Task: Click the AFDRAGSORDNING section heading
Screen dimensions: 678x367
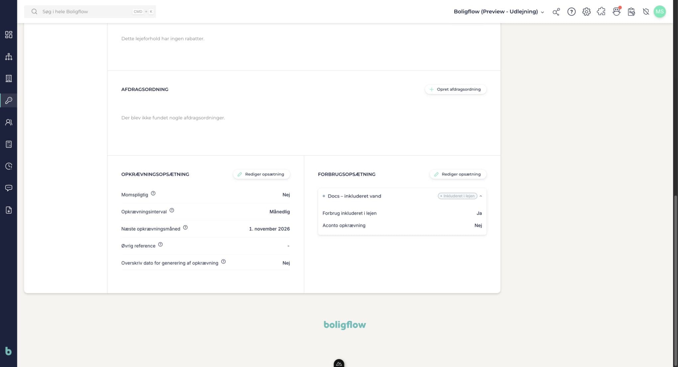Action: pyautogui.click(x=145, y=89)
